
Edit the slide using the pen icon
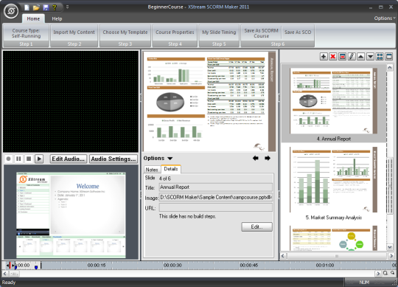[x=352, y=56]
